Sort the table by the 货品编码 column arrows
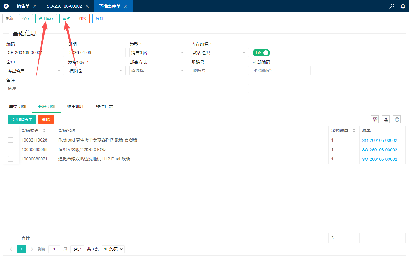409x259 pixels. click(44, 131)
